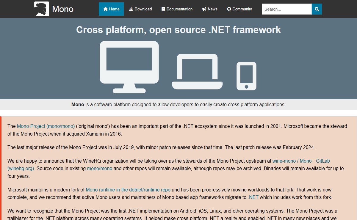Open the Download nav item

pos(140,9)
